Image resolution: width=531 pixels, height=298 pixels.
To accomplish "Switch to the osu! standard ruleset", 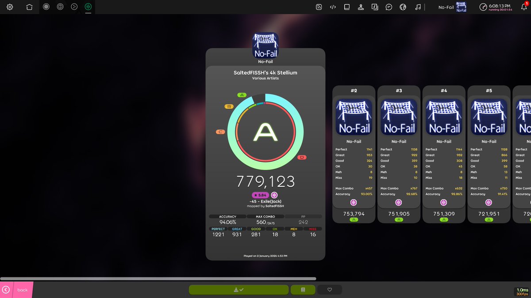I will pos(46,7).
